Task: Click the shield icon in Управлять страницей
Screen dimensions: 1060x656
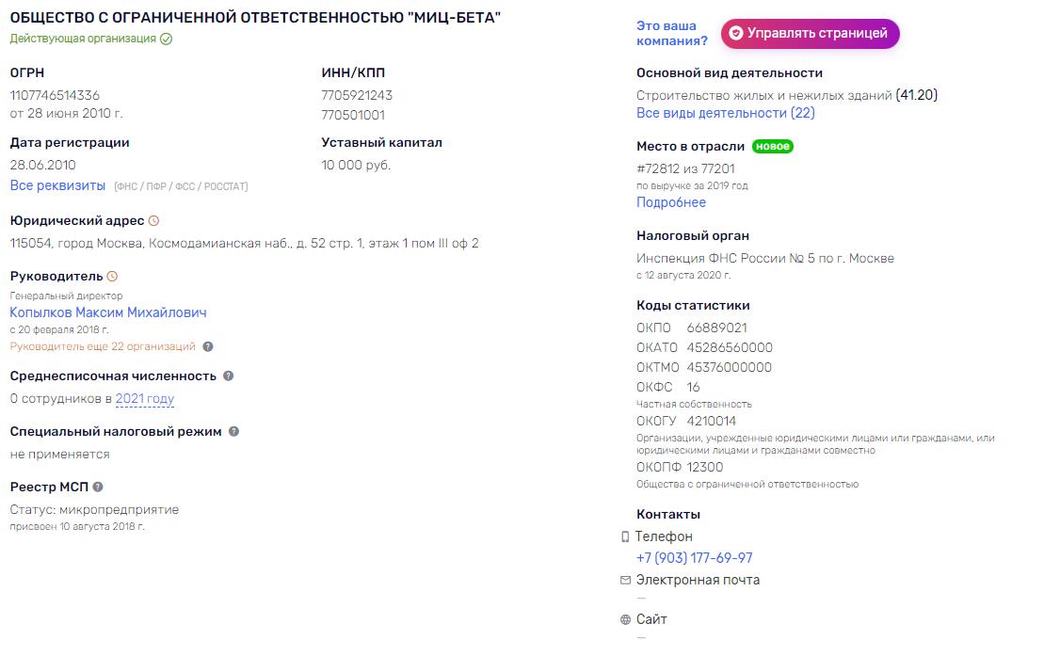Action: [x=736, y=34]
